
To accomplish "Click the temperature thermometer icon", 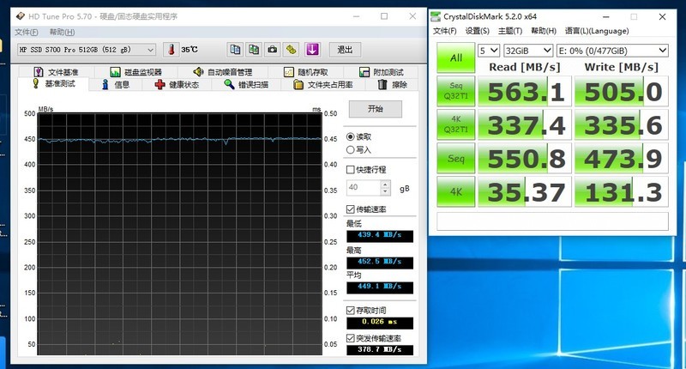I will [171, 50].
